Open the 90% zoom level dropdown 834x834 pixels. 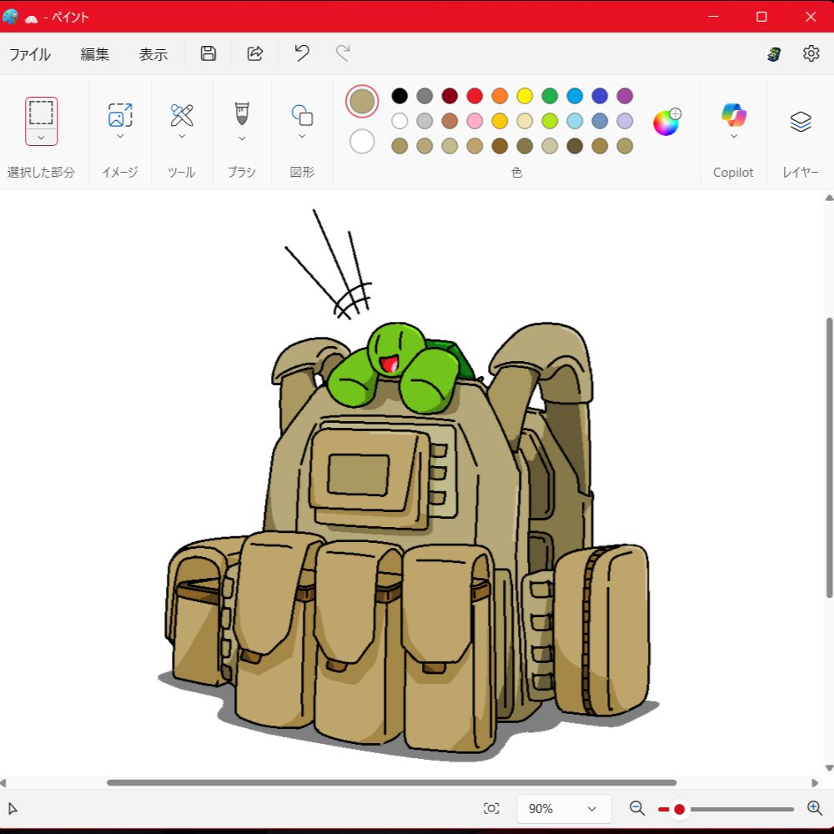pos(563,808)
